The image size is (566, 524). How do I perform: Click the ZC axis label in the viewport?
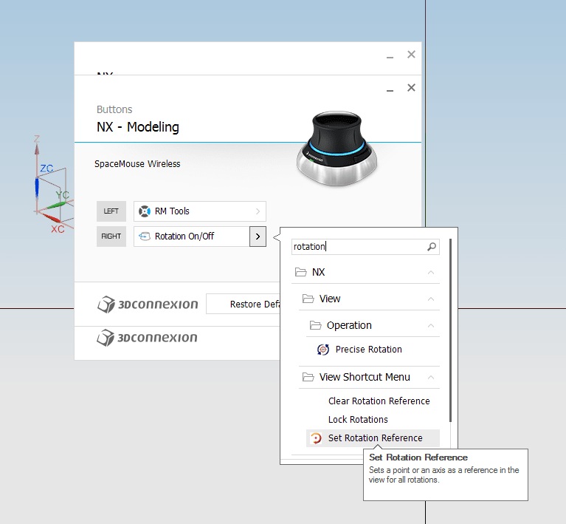coord(46,169)
